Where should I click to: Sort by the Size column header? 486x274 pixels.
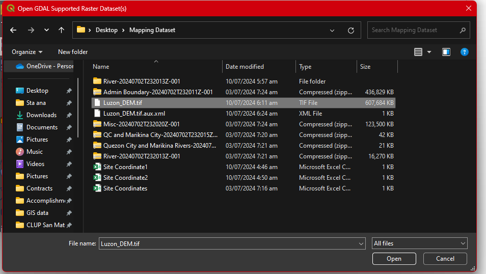[365, 67]
